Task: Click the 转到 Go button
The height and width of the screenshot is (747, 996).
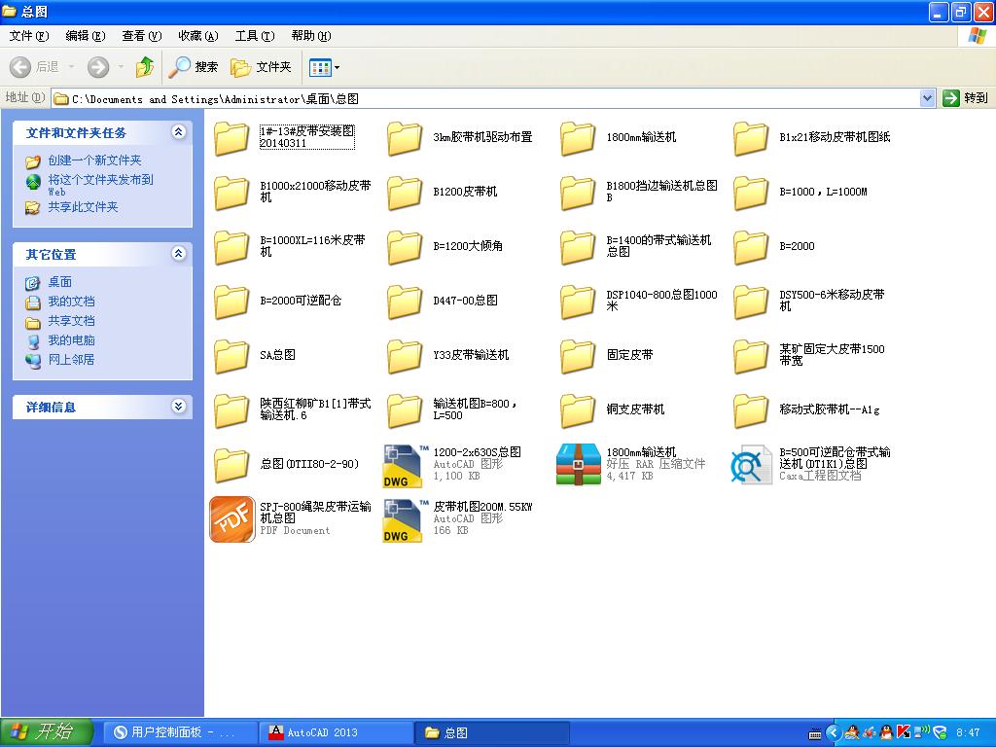Action: tap(966, 98)
